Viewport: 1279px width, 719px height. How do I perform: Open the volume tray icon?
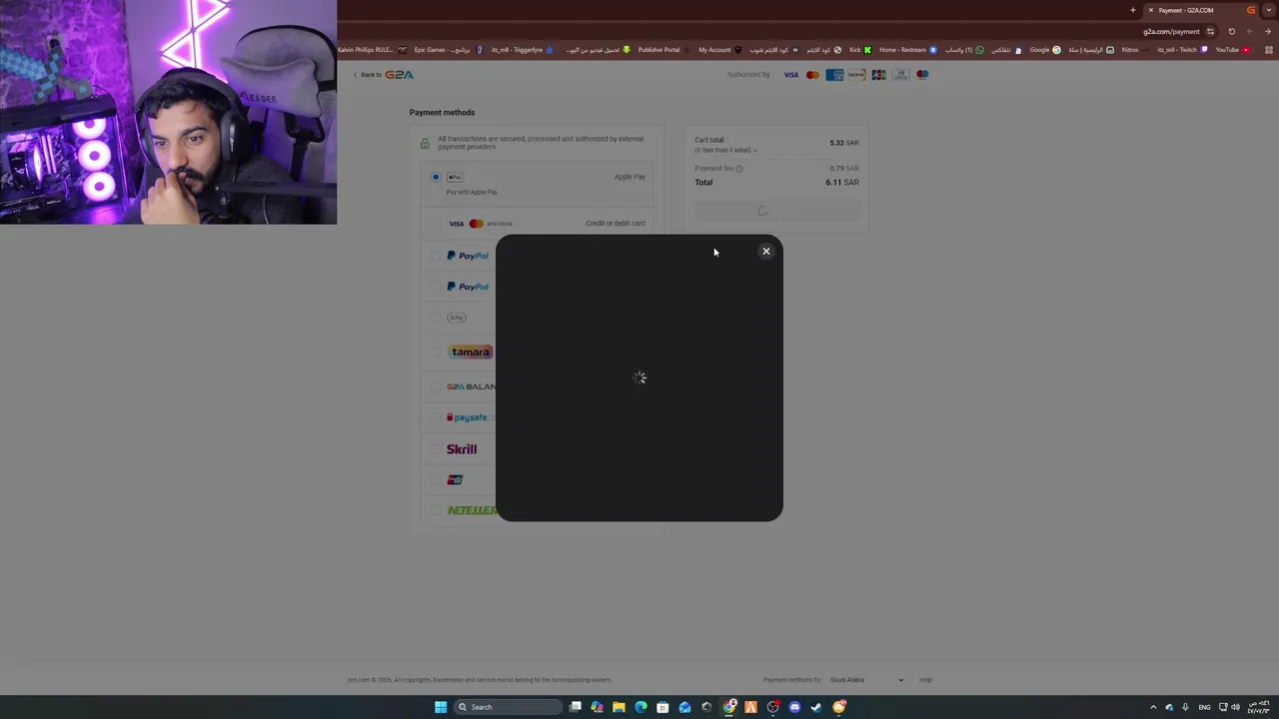coord(1235,707)
